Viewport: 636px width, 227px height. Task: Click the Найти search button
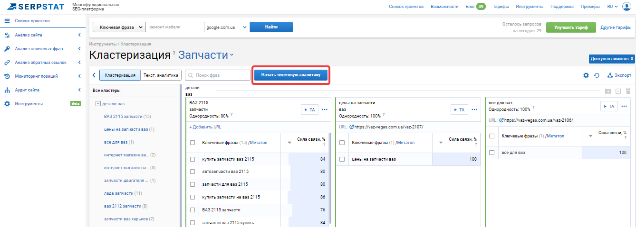coord(271,27)
